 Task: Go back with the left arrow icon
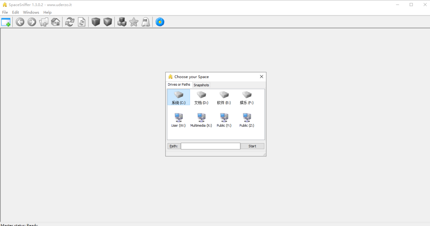[20, 22]
